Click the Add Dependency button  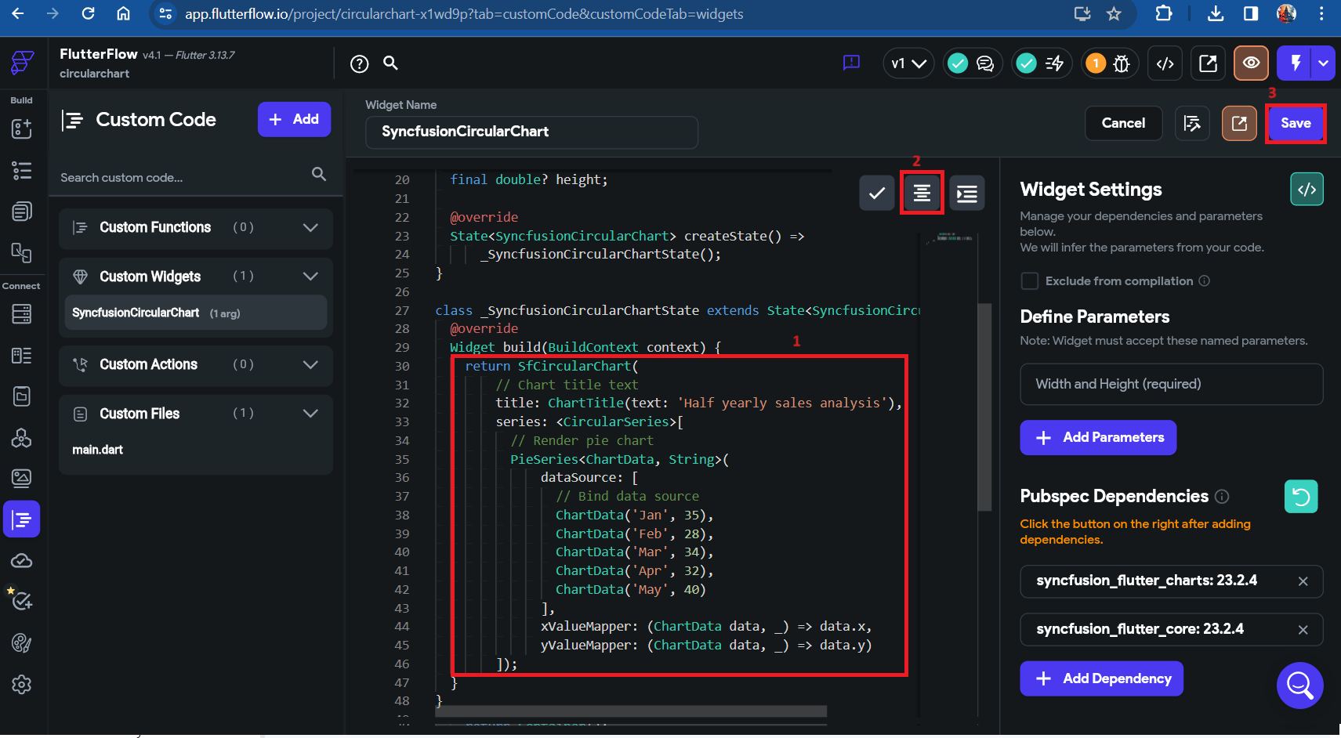[1101, 678]
